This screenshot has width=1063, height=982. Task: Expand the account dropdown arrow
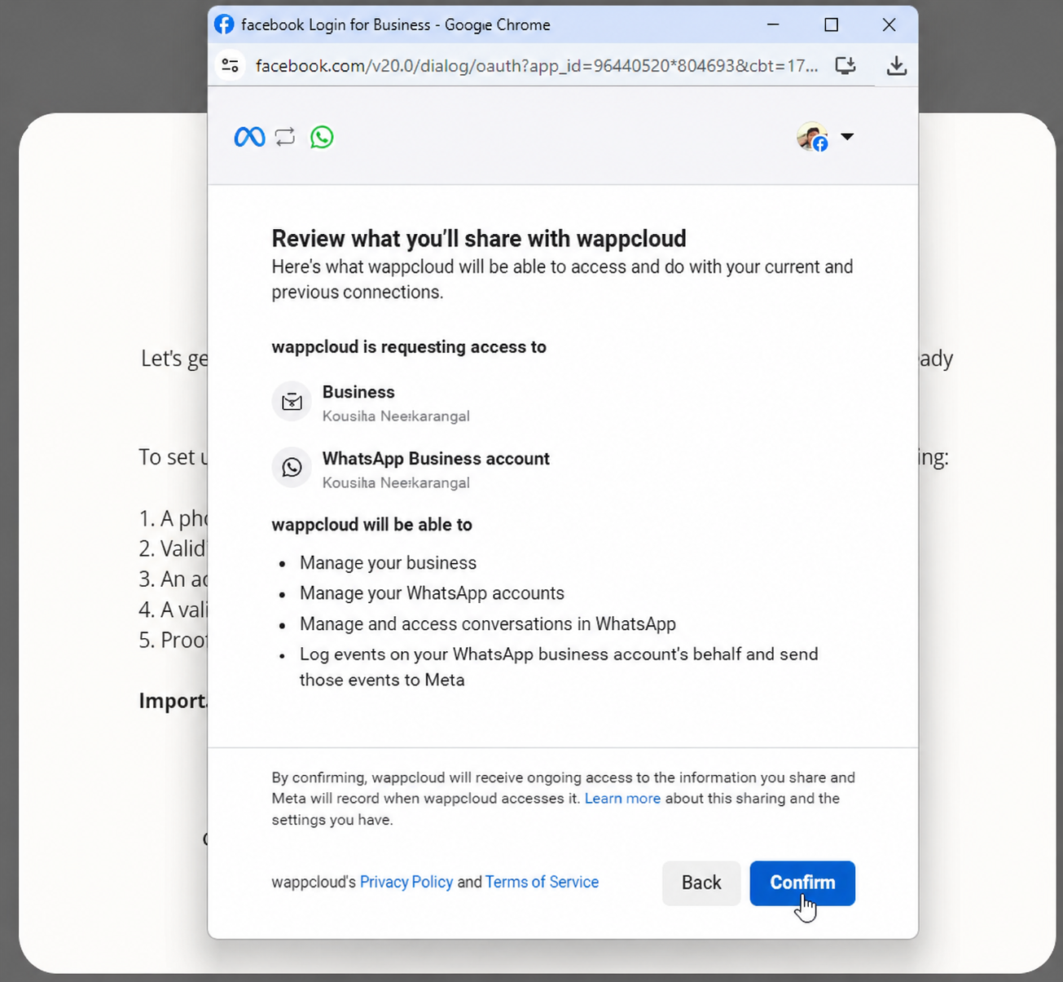(847, 137)
